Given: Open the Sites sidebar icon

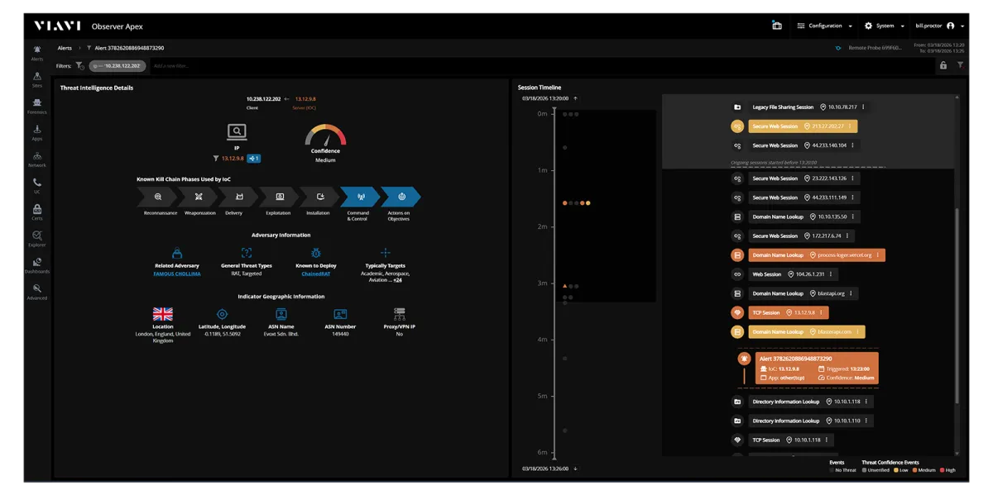Looking at the screenshot, I should pos(37,78).
